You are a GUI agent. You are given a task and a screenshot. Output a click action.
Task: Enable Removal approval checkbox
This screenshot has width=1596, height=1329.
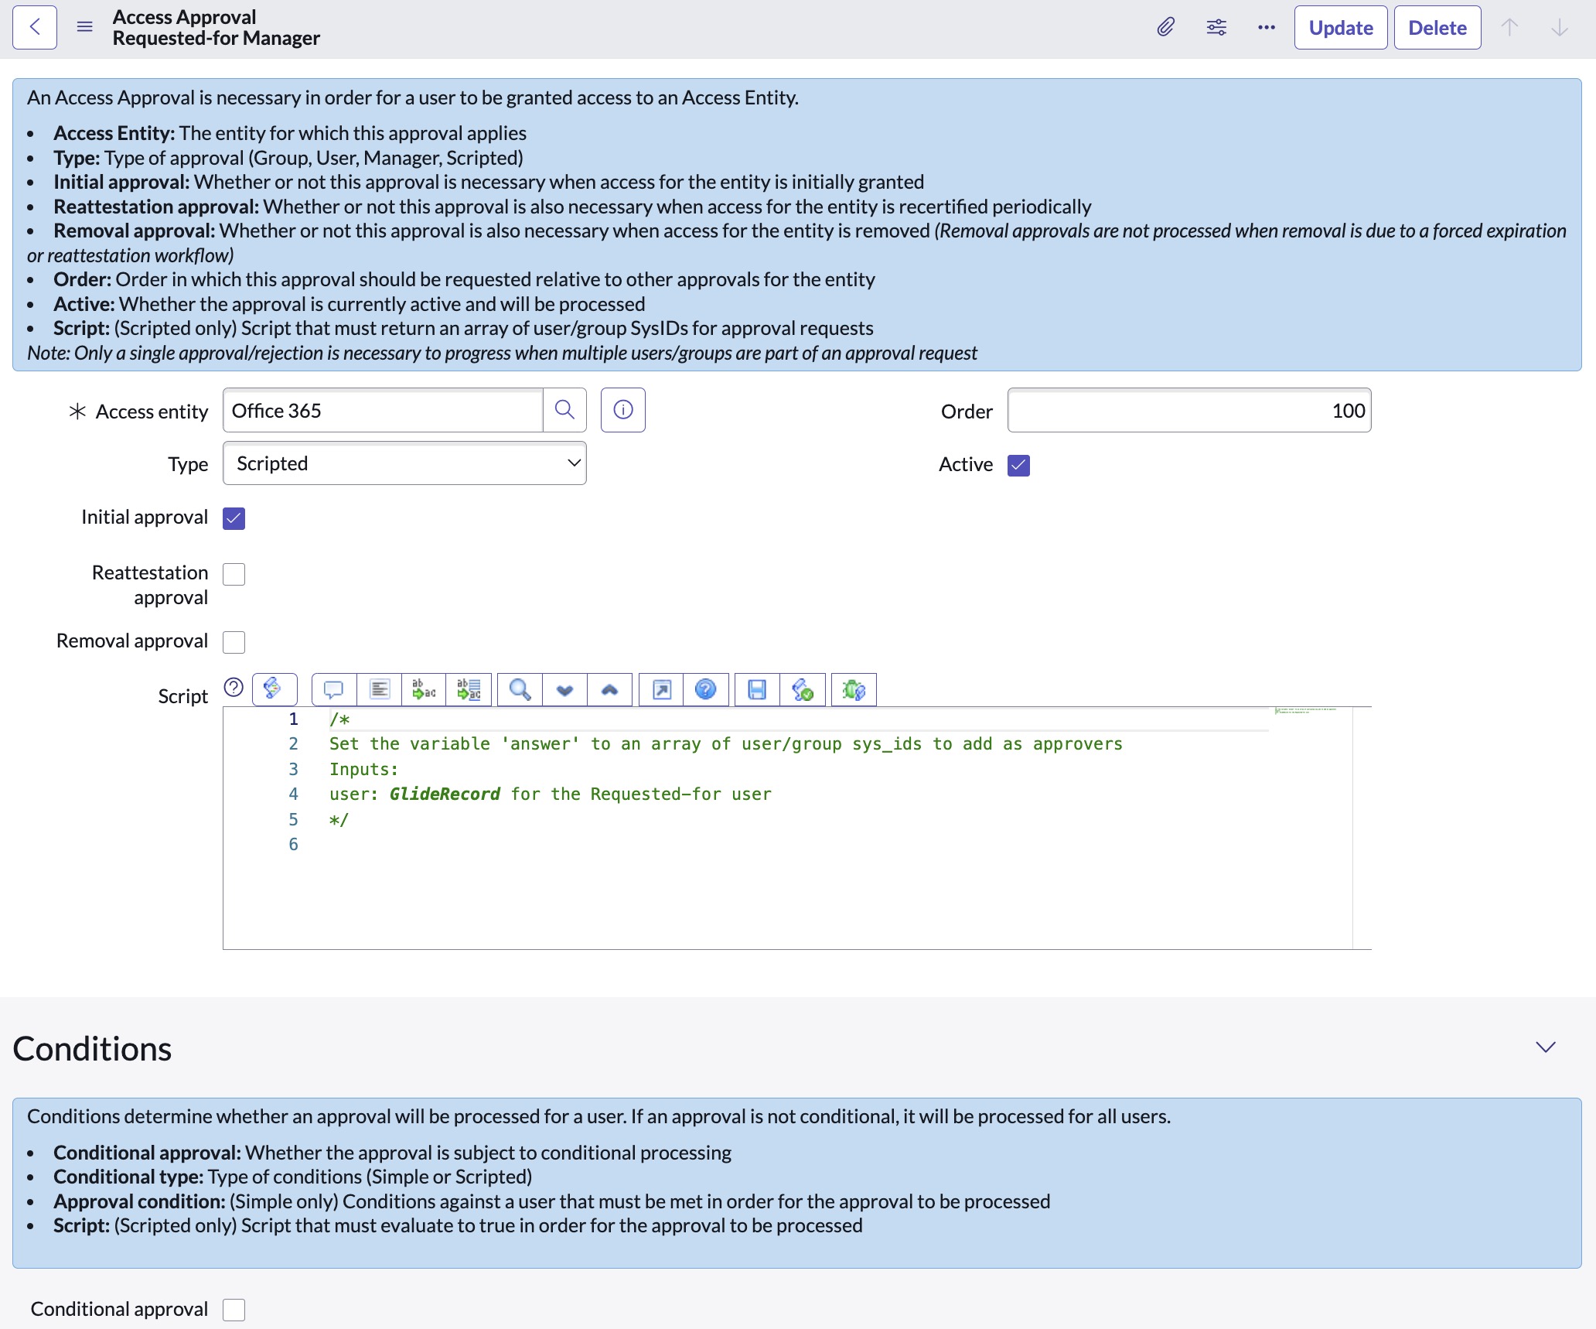(x=234, y=642)
